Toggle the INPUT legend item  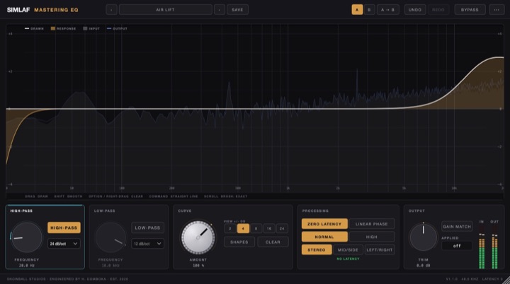pos(91,28)
